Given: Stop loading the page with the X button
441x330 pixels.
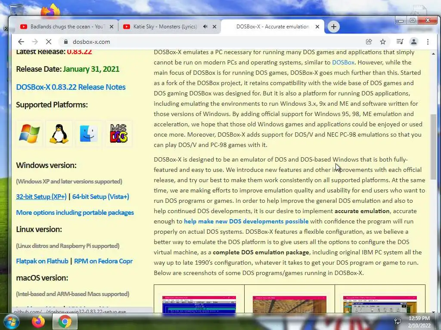Looking at the screenshot, I should coord(49,42).
